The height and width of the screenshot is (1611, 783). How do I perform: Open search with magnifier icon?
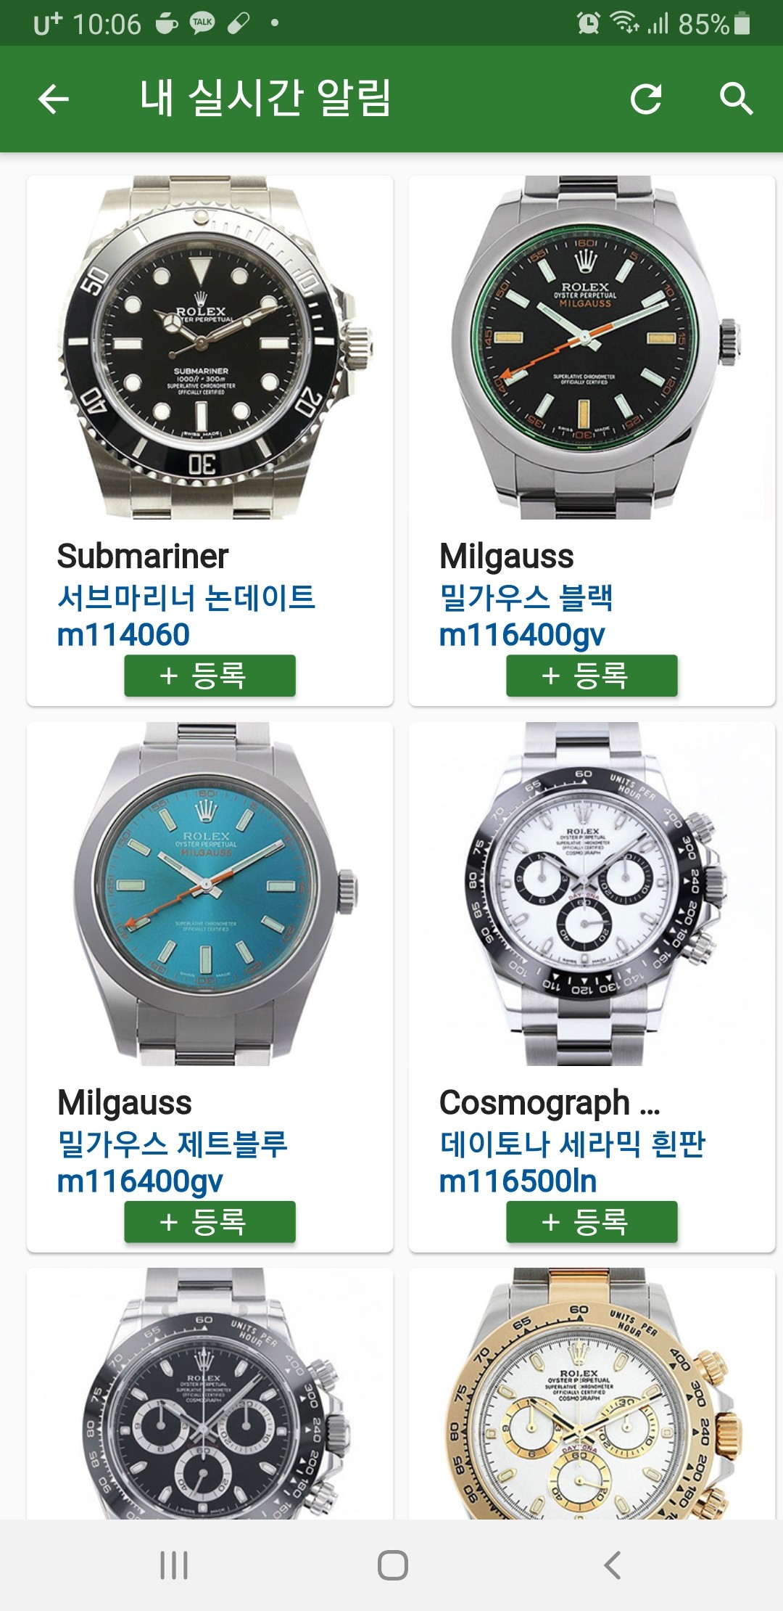[736, 99]
